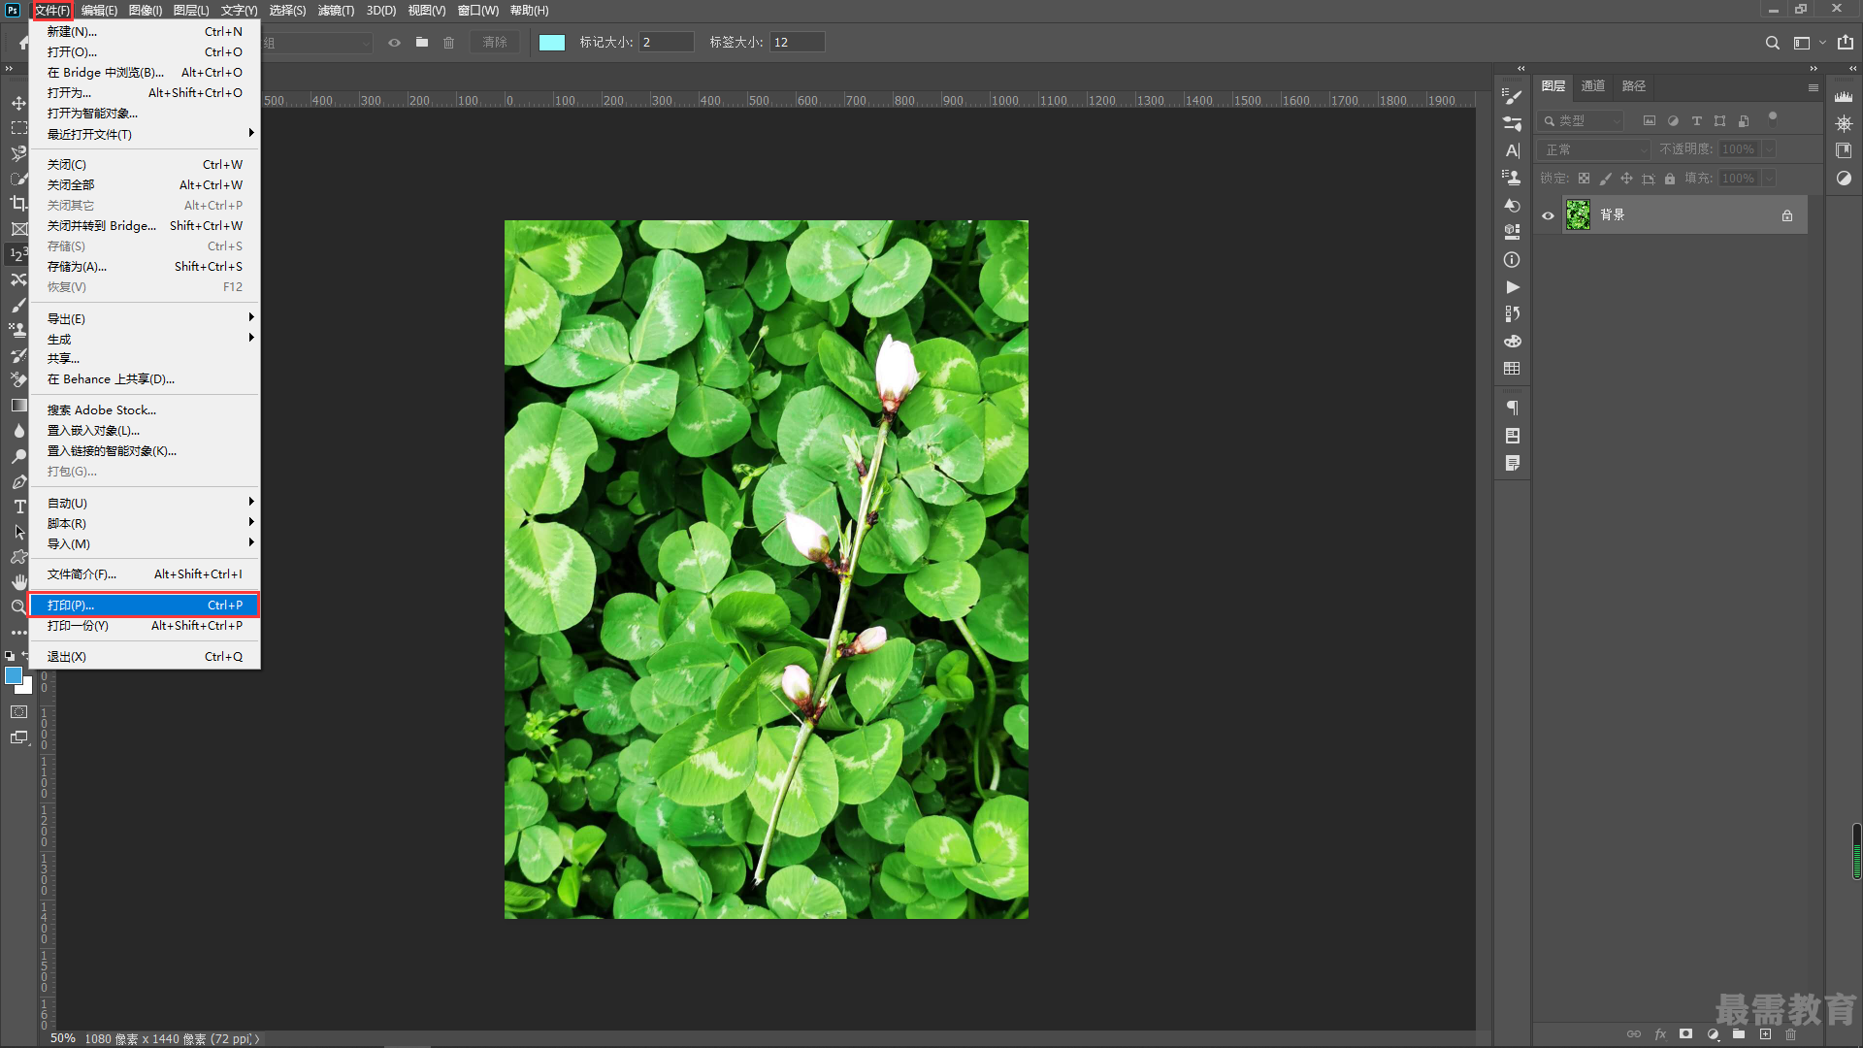1863x1048 pixels.
Task: Toggle Quick Mask mode
Action: 18,711
